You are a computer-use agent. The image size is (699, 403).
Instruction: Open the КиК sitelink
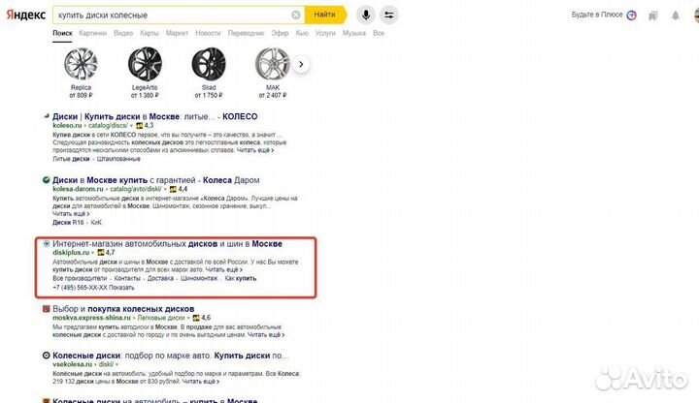[96, 223]
